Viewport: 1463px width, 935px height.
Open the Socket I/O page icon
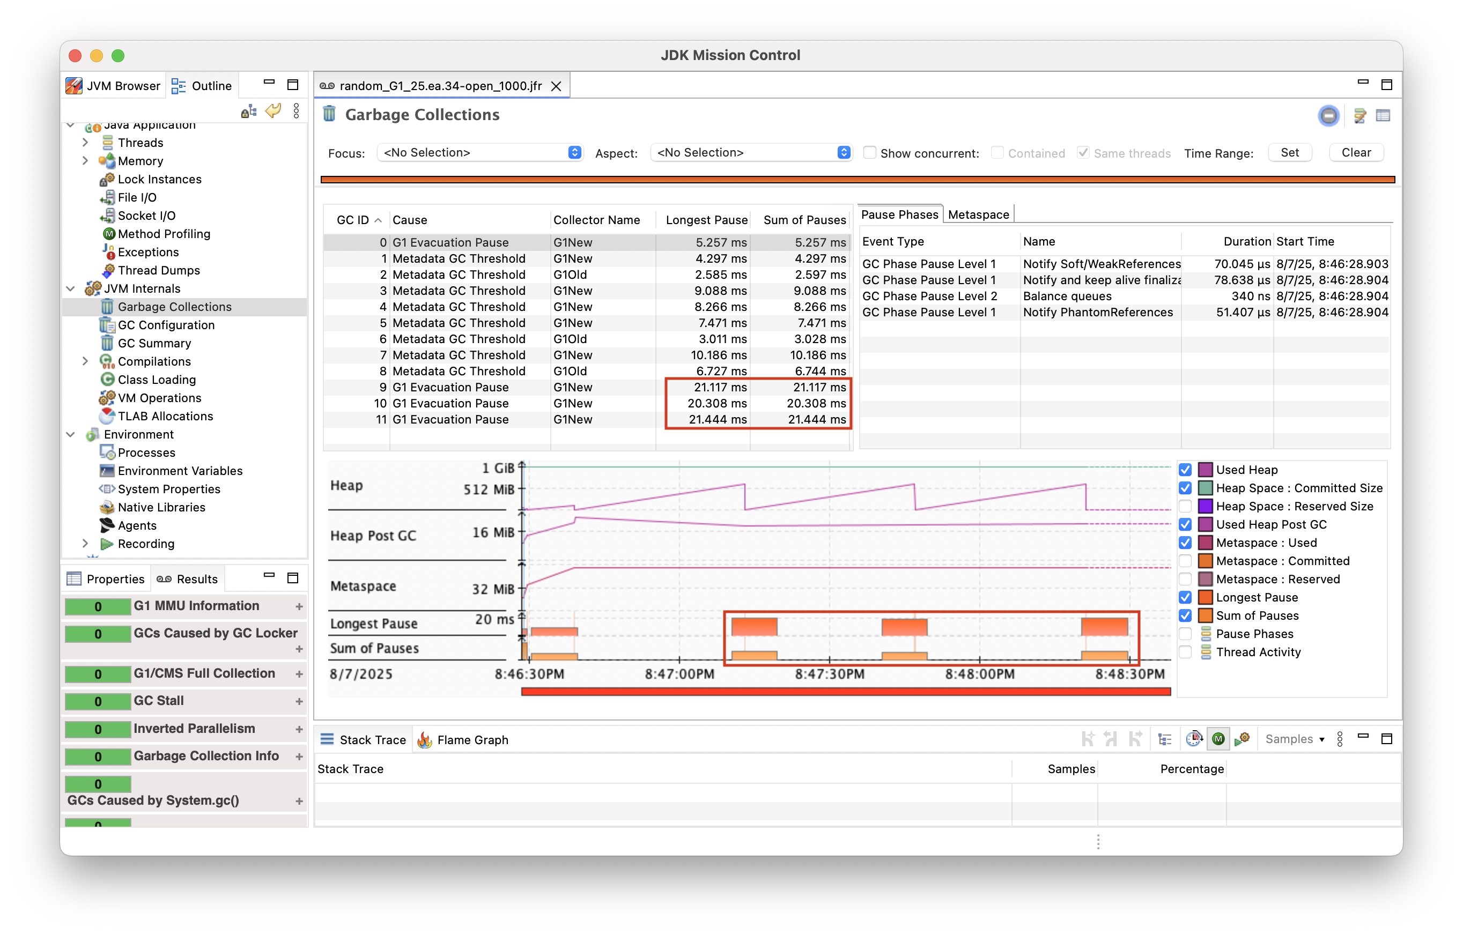click(x=108, y=215)
